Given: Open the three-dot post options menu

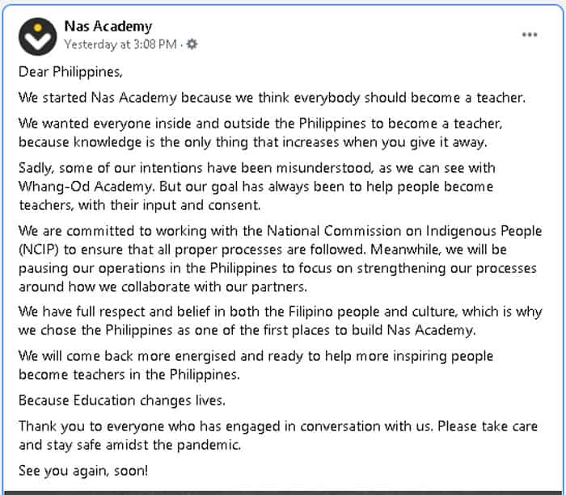Looking at the screenshot, I should pos(530,35).
